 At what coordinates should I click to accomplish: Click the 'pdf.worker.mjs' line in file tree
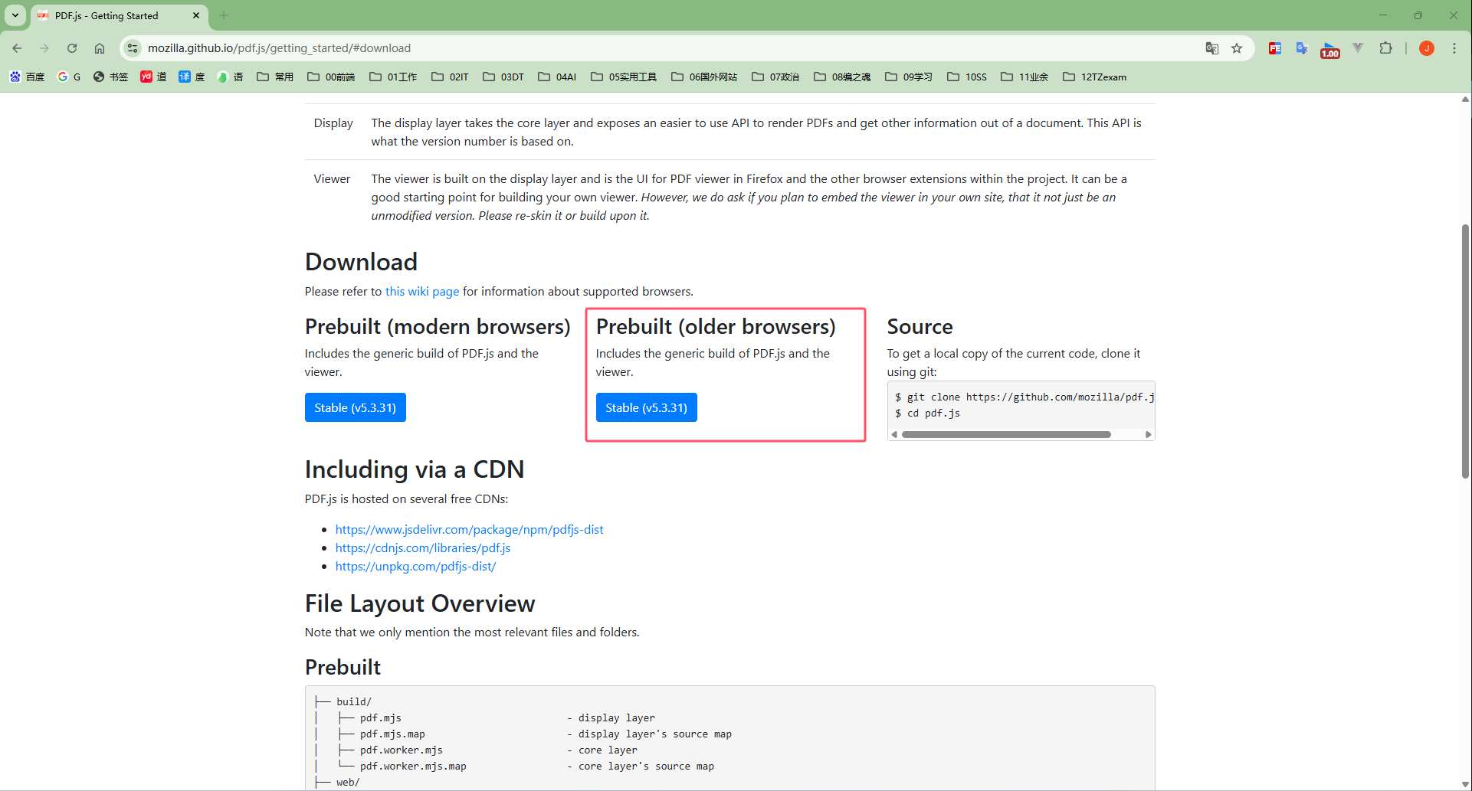tap(402, 750)
